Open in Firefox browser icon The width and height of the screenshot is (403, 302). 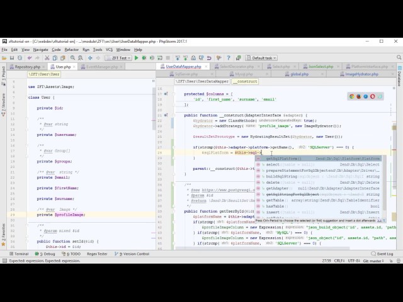(x=358, y=96)
